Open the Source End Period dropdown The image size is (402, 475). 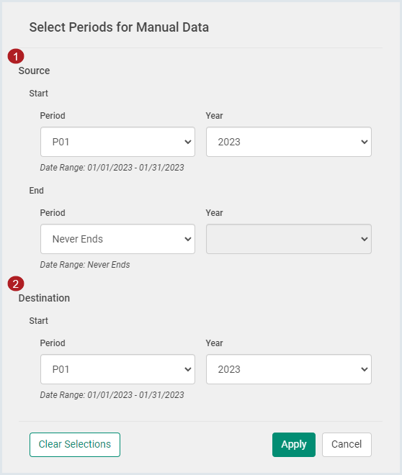click(x=117, y=239)
